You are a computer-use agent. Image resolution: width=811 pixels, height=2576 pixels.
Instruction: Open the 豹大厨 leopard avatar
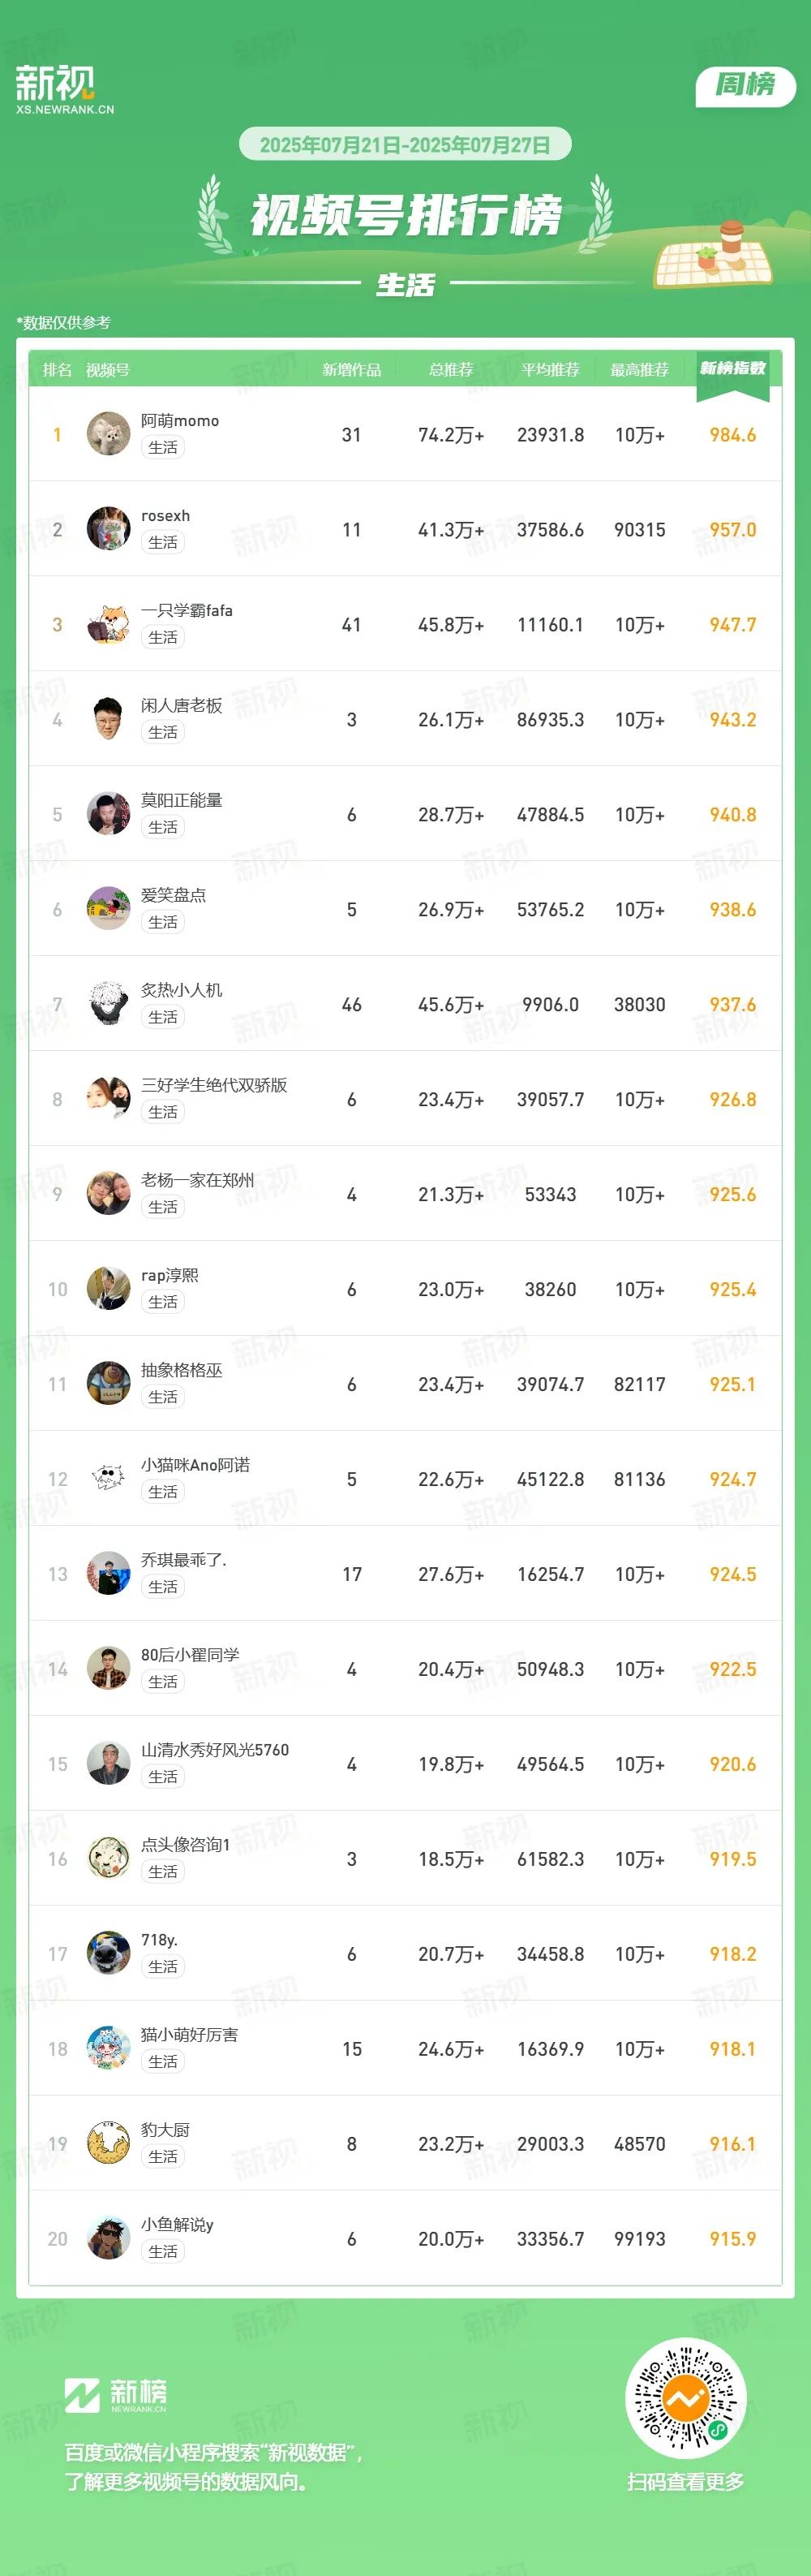[x=108, y=2143]
